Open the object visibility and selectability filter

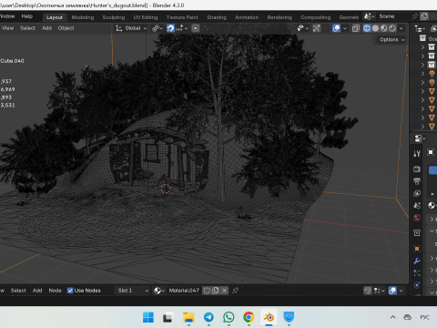coord(301,28)
